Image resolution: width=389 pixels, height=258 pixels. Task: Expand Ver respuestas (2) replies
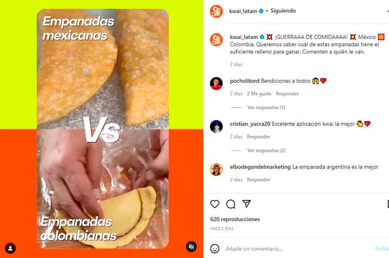click(x=266, y=150)
